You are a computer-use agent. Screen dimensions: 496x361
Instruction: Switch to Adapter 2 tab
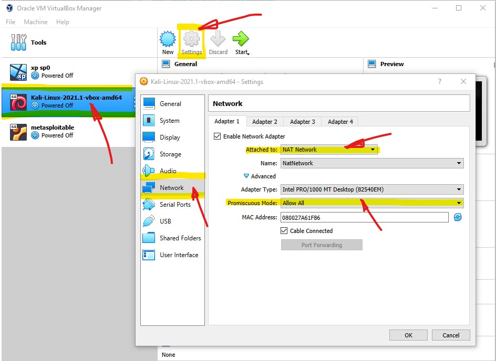point(265,122)
